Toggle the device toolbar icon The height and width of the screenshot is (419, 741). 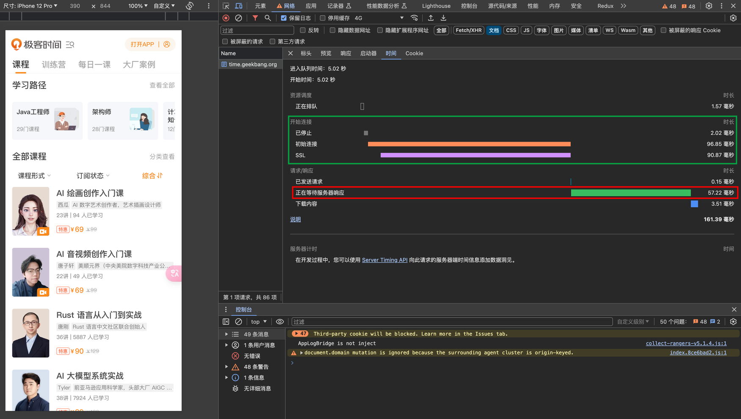(239, 6)
